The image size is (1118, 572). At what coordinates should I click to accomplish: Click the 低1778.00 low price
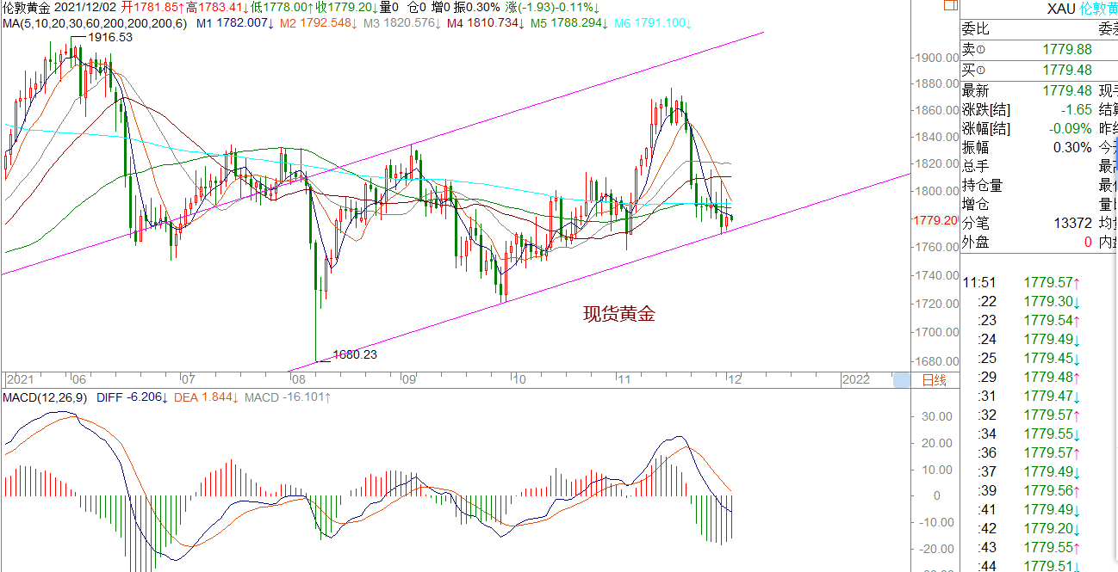pyautogui.click(x=282, y=7)
